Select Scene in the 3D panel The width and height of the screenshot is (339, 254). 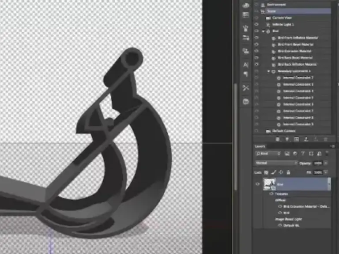coord(271,11)
